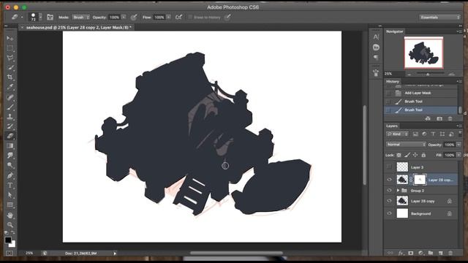Image resolution: width=468 pixels, height=263 pixels.
Task: Open the layer filter Kind dropdown
Action: 397,134
